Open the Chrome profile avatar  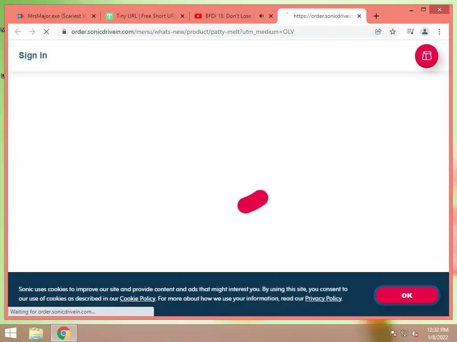point(425,32)
